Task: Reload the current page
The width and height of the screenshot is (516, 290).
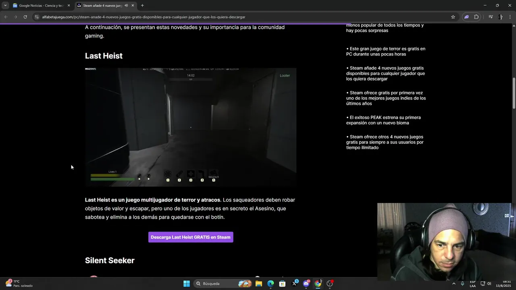Action: pyautogui.click(x=25, y=17)
